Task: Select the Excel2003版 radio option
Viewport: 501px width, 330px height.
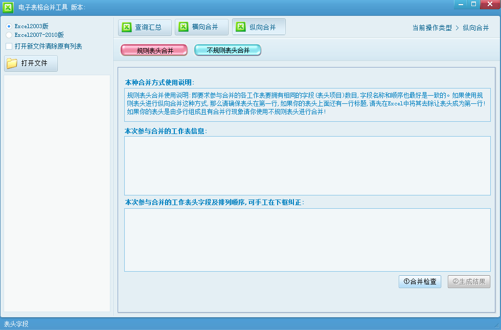Action: pos(9,26)
